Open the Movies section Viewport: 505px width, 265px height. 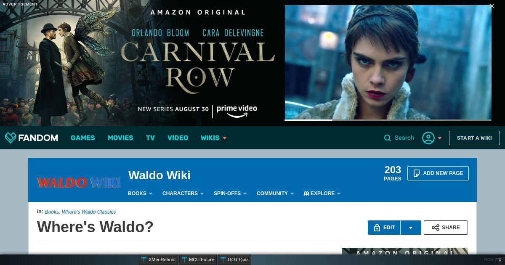[x=120, y=138]
